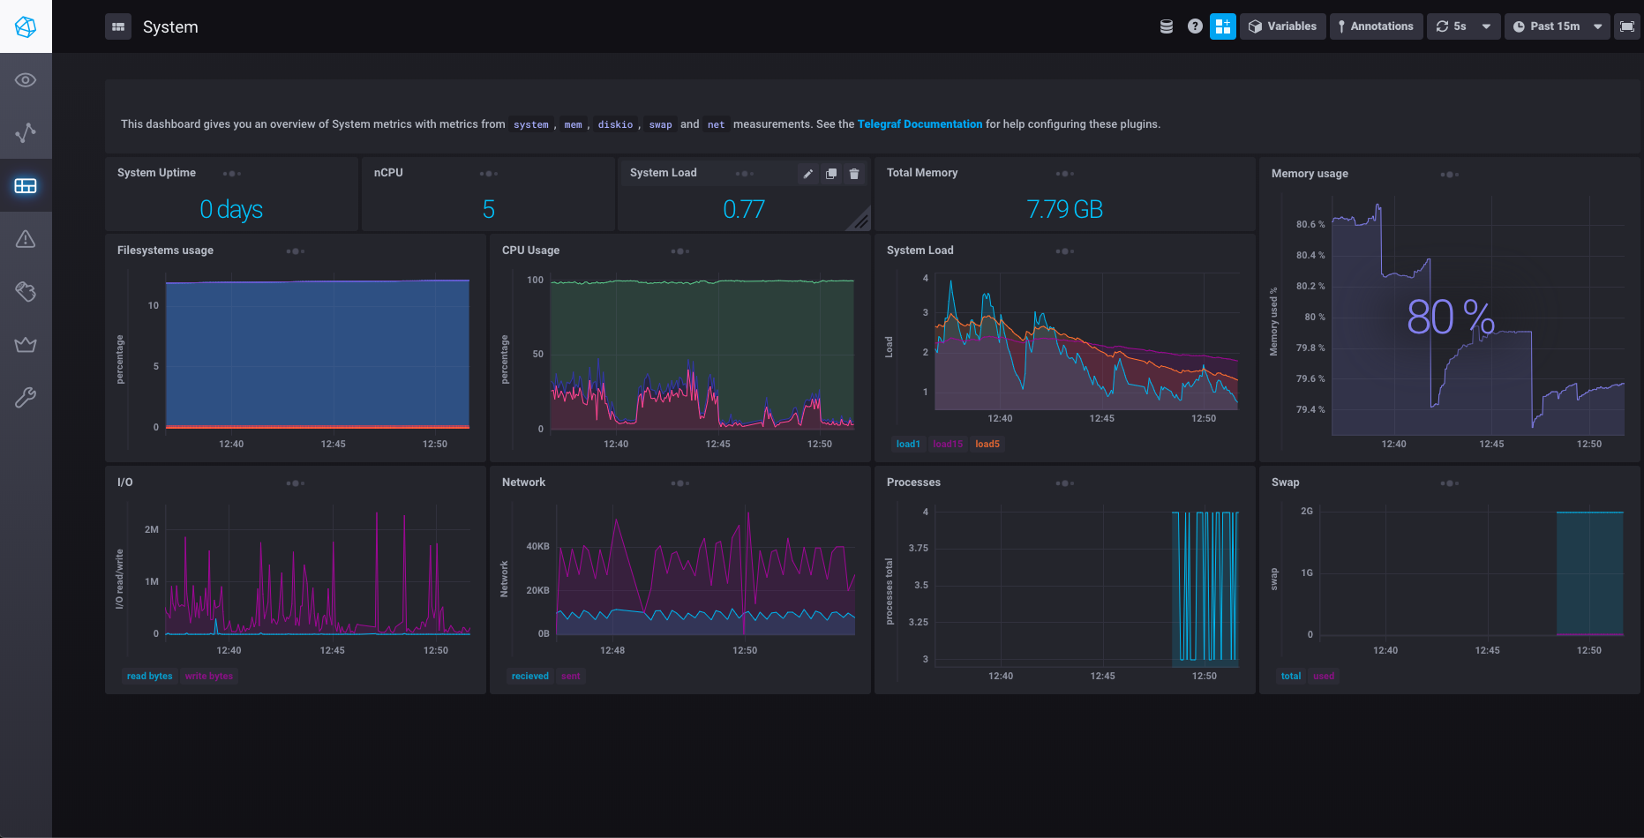1644x838 pixels.
Task: Open the Status page via the eye icon
Action: (x=26, y=80)
